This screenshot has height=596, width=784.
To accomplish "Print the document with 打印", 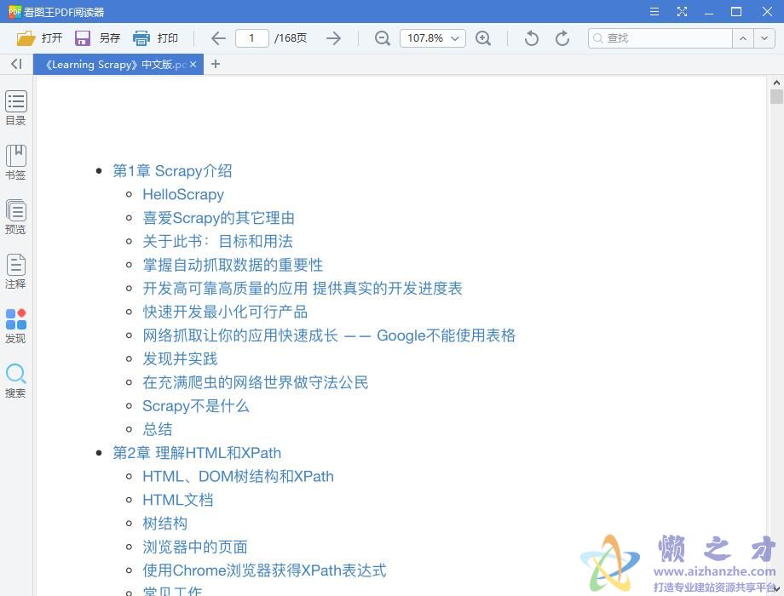I will pos(155,38).
